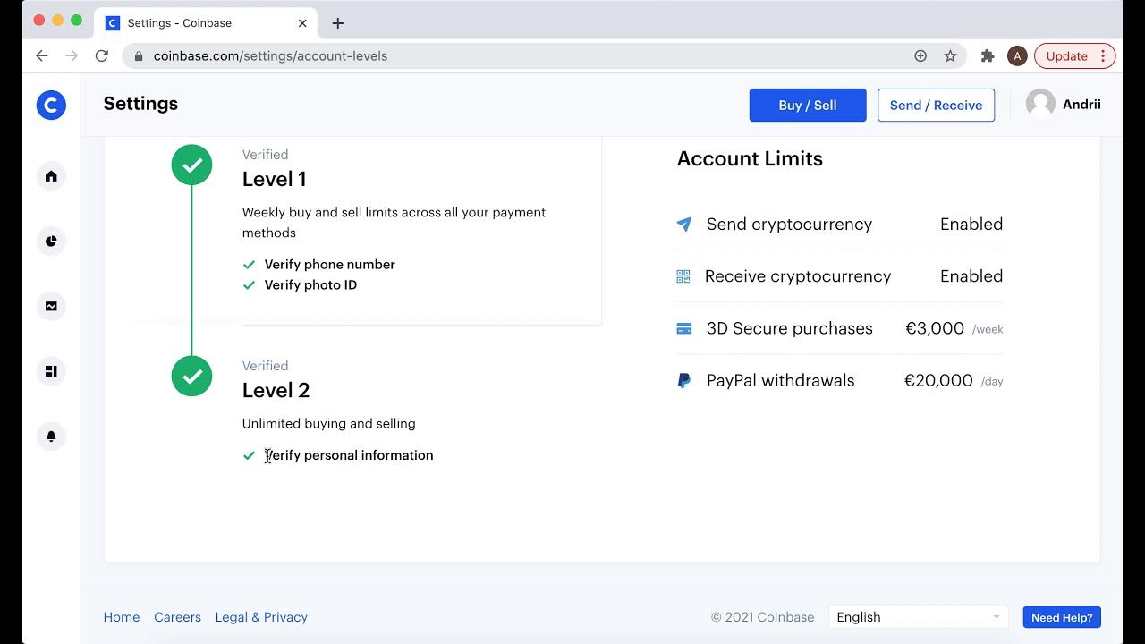Click the green check beside Verify phone number
This screenshot has height=644, width=1145.
[x=249, y=265]
